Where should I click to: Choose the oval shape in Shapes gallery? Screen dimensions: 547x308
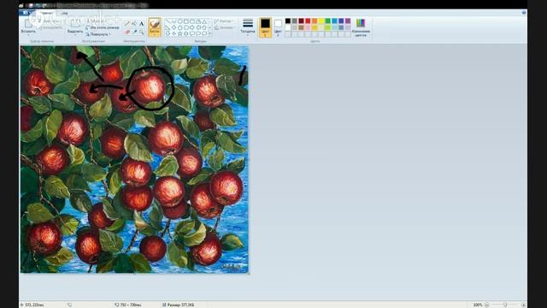click(180, 21)
